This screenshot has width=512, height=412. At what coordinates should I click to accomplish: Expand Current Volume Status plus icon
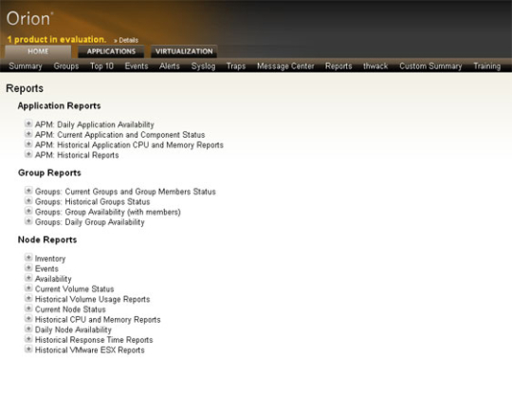pos(28,288)
